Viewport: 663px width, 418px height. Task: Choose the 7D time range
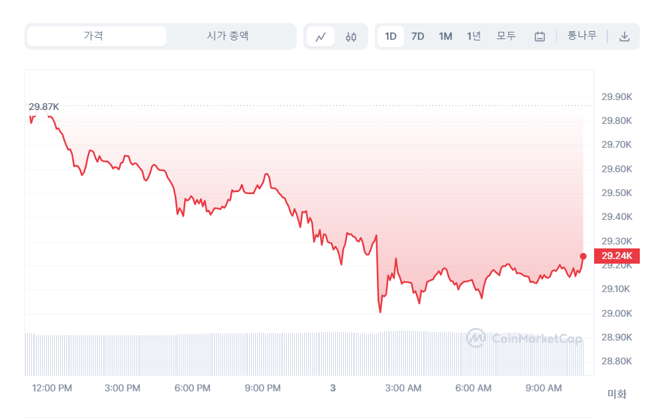coord(418,36)
